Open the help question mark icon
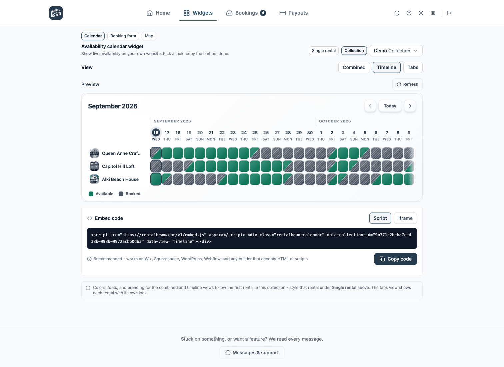This screenshot has width=504, height=367. coord(409,13)
